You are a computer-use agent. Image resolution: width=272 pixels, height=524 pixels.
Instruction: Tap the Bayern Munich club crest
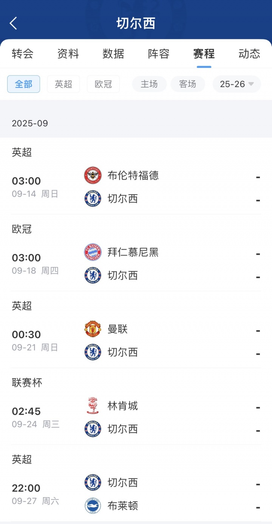(x=93, y=252)
